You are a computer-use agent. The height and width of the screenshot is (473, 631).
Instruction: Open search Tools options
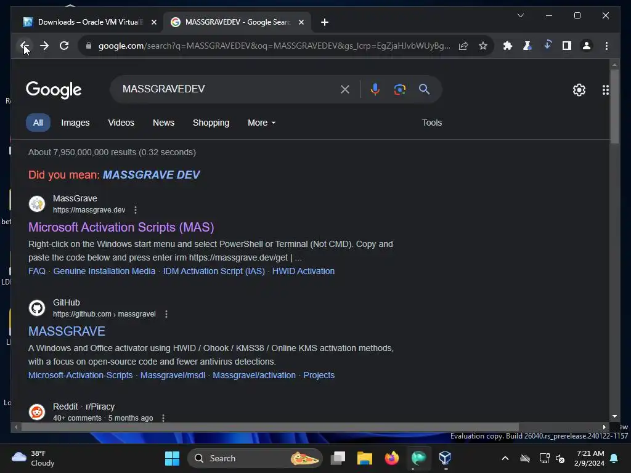[432, 123]
